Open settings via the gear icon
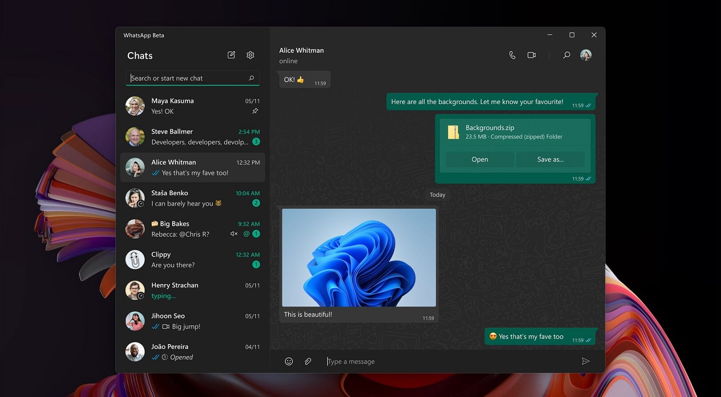The height and width of the screenshot is (397, 721). coord(251,55)
